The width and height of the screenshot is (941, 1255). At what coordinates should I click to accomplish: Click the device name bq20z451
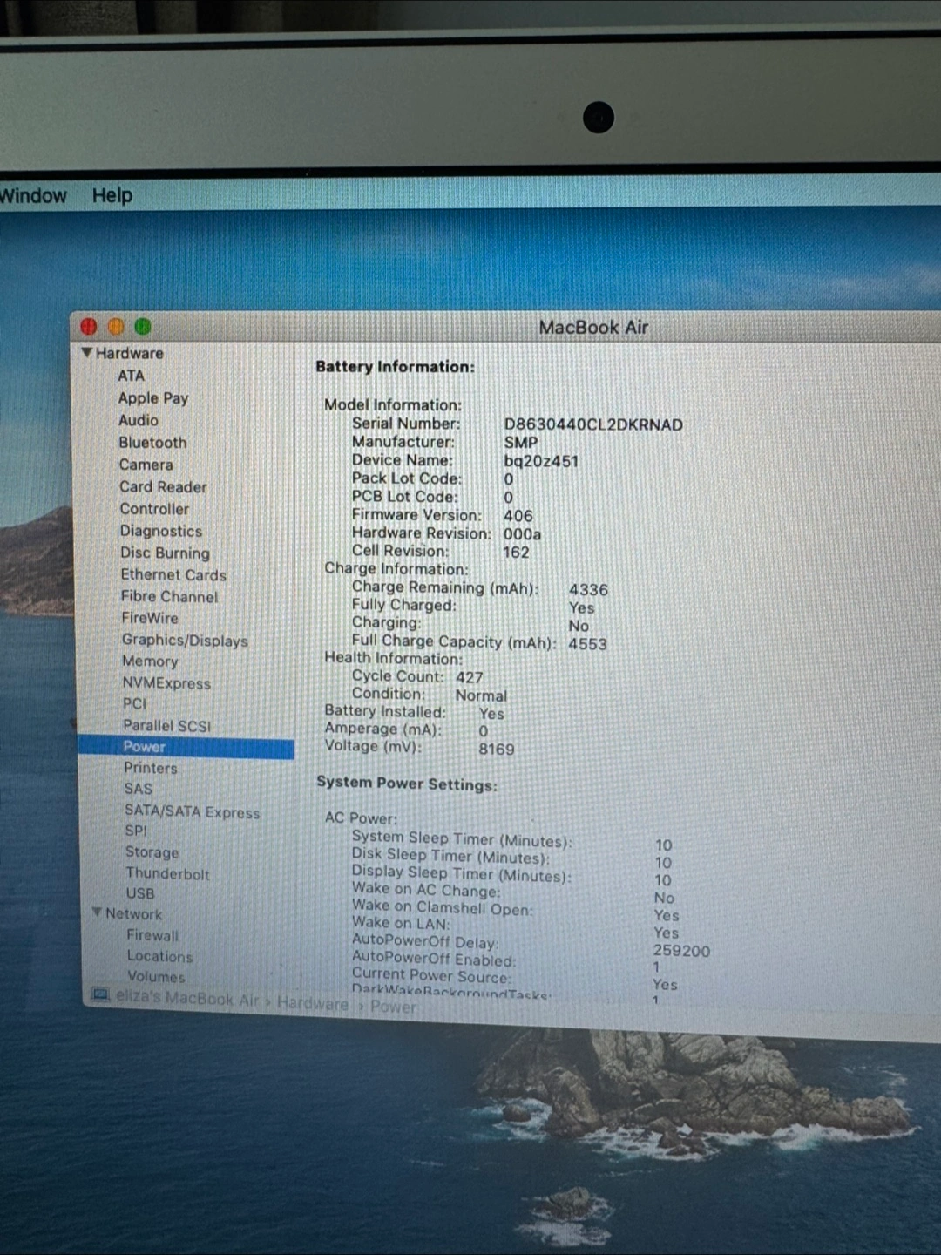tap(541, 461)
